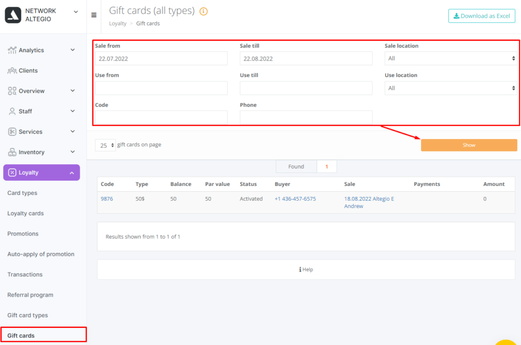521x345 pixels.
Task: Focus the Phone input field
Action: (x=306, y=117)
